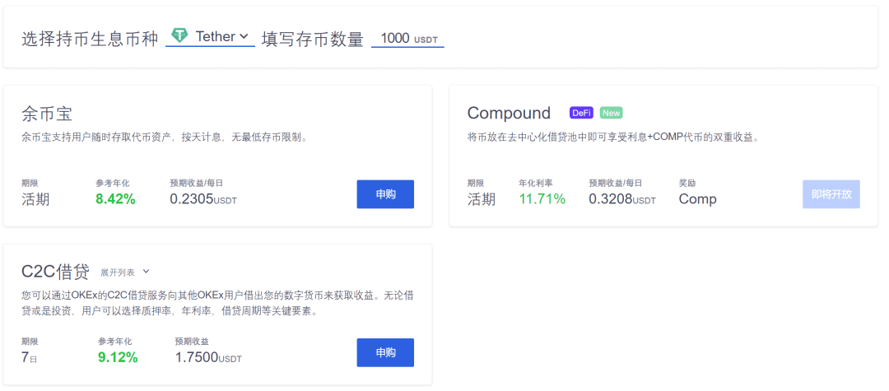Click the 余币宝 description sentence

point(165,137)
